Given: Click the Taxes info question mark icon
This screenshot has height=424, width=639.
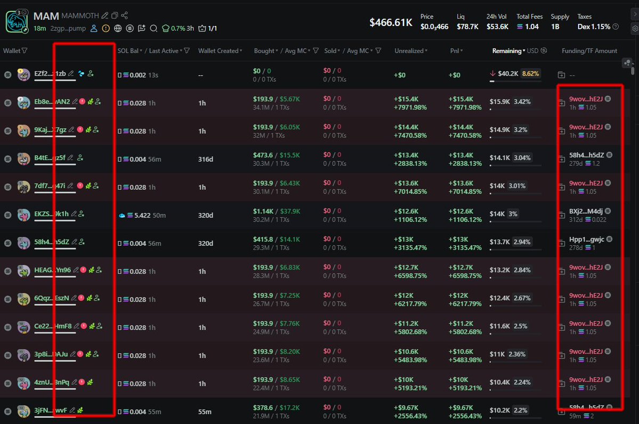Looking at the screenshot, I should coord(616,27).
